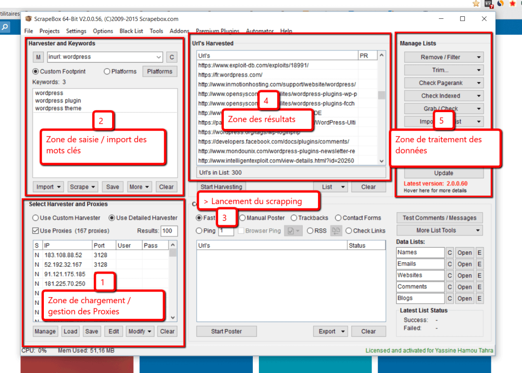Click the C button beside Names list
The width and height of the screenshot is (522, 373).
pos(450,253)
